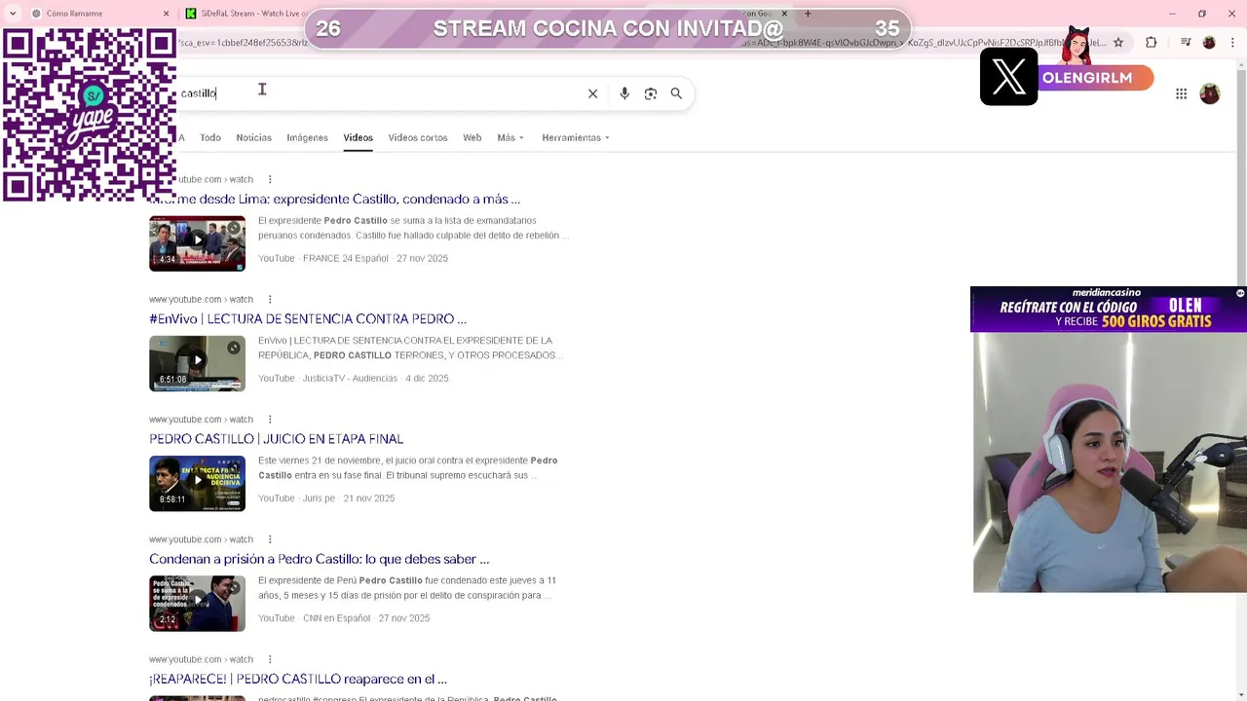1247x701 pixels.
Task: Open a new browser tab
Action: tap(808, 14)
